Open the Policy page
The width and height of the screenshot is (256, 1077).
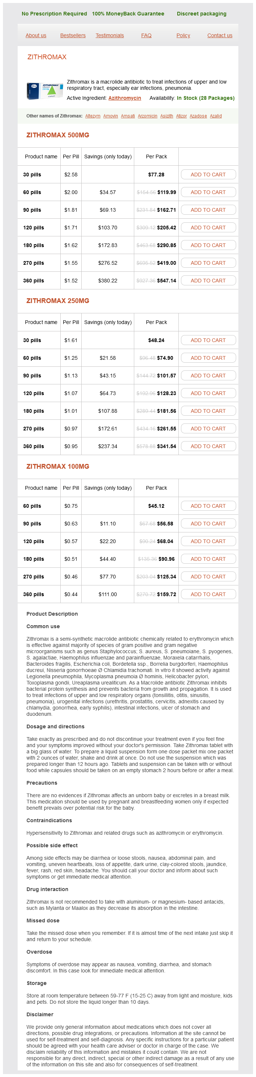[183, 36]
